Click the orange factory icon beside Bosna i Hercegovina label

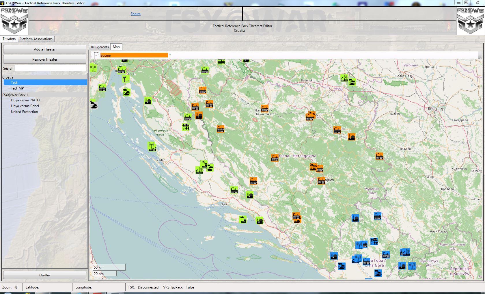tap(275, 158)
